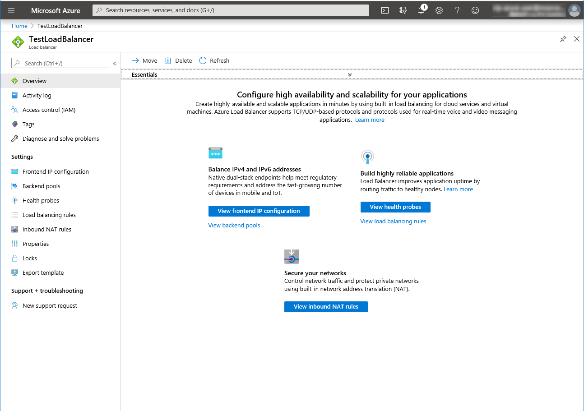Click View inbound NAT rules button
This screenshot has height=411, width=584.
click(x=326, y=307)
